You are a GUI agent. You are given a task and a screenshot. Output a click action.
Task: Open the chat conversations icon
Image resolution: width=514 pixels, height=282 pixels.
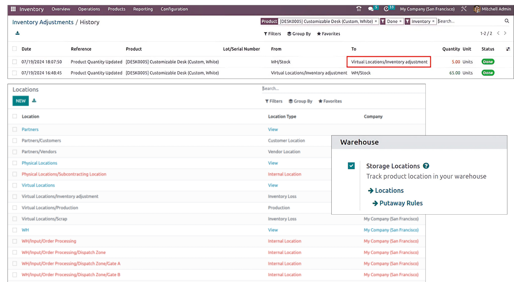tap(371, 9)
